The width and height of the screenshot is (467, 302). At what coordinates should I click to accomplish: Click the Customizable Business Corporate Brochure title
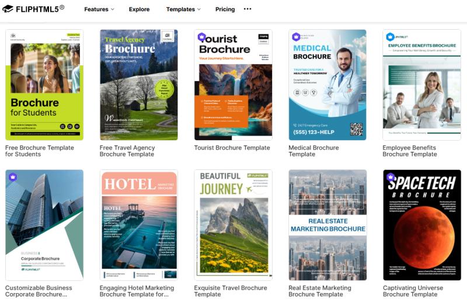39,291
